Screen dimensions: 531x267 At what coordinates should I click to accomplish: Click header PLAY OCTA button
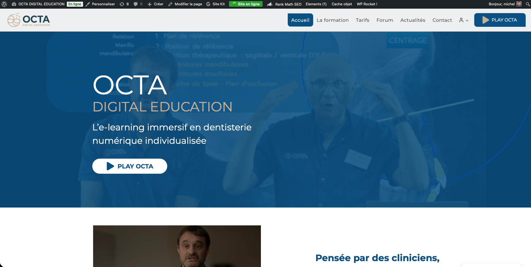[x=500, y=20]
